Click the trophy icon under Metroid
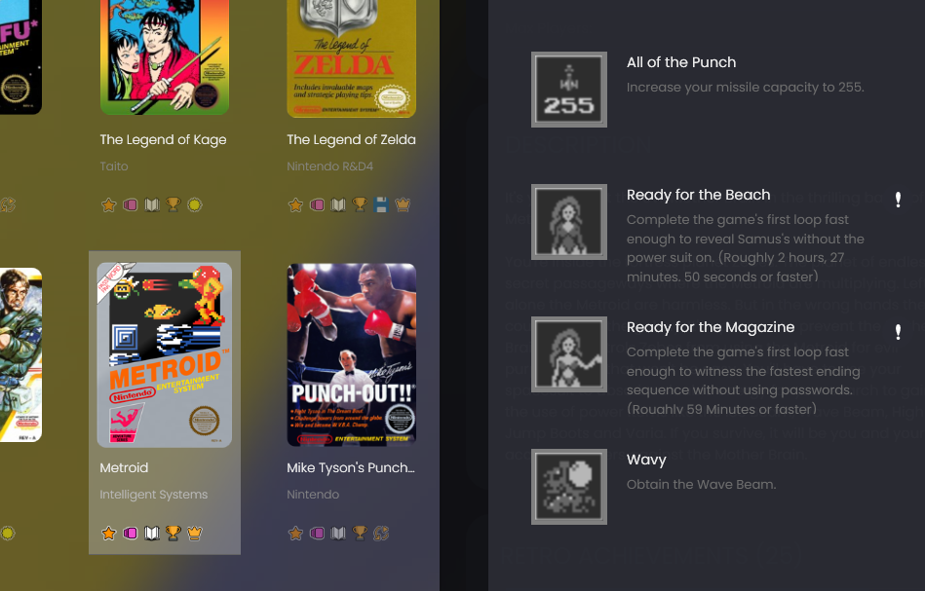 [x=173, y=534]
